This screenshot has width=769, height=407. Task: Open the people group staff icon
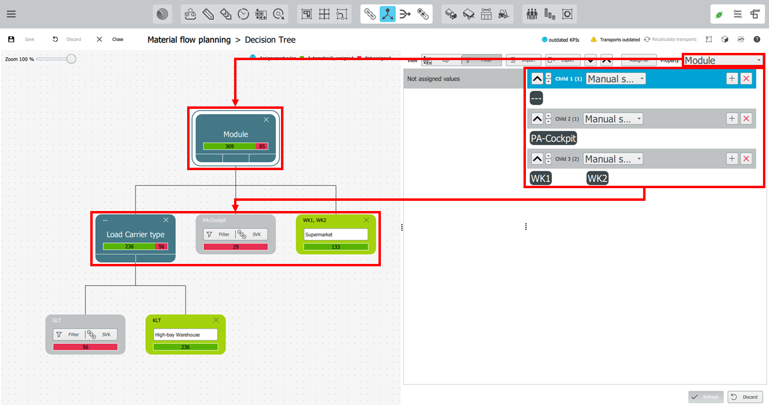point(531,14)
